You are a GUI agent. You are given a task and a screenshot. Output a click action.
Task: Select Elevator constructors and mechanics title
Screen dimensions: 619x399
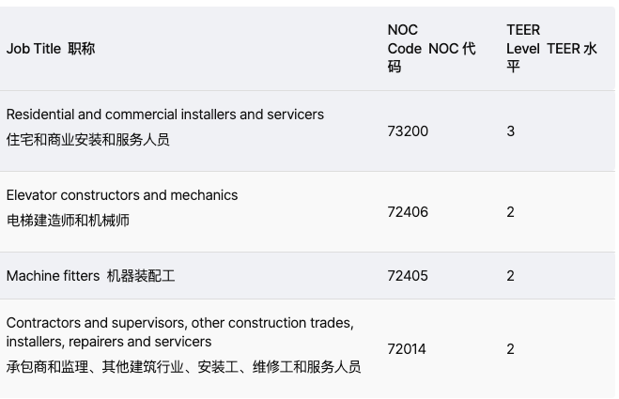[122, 195]
